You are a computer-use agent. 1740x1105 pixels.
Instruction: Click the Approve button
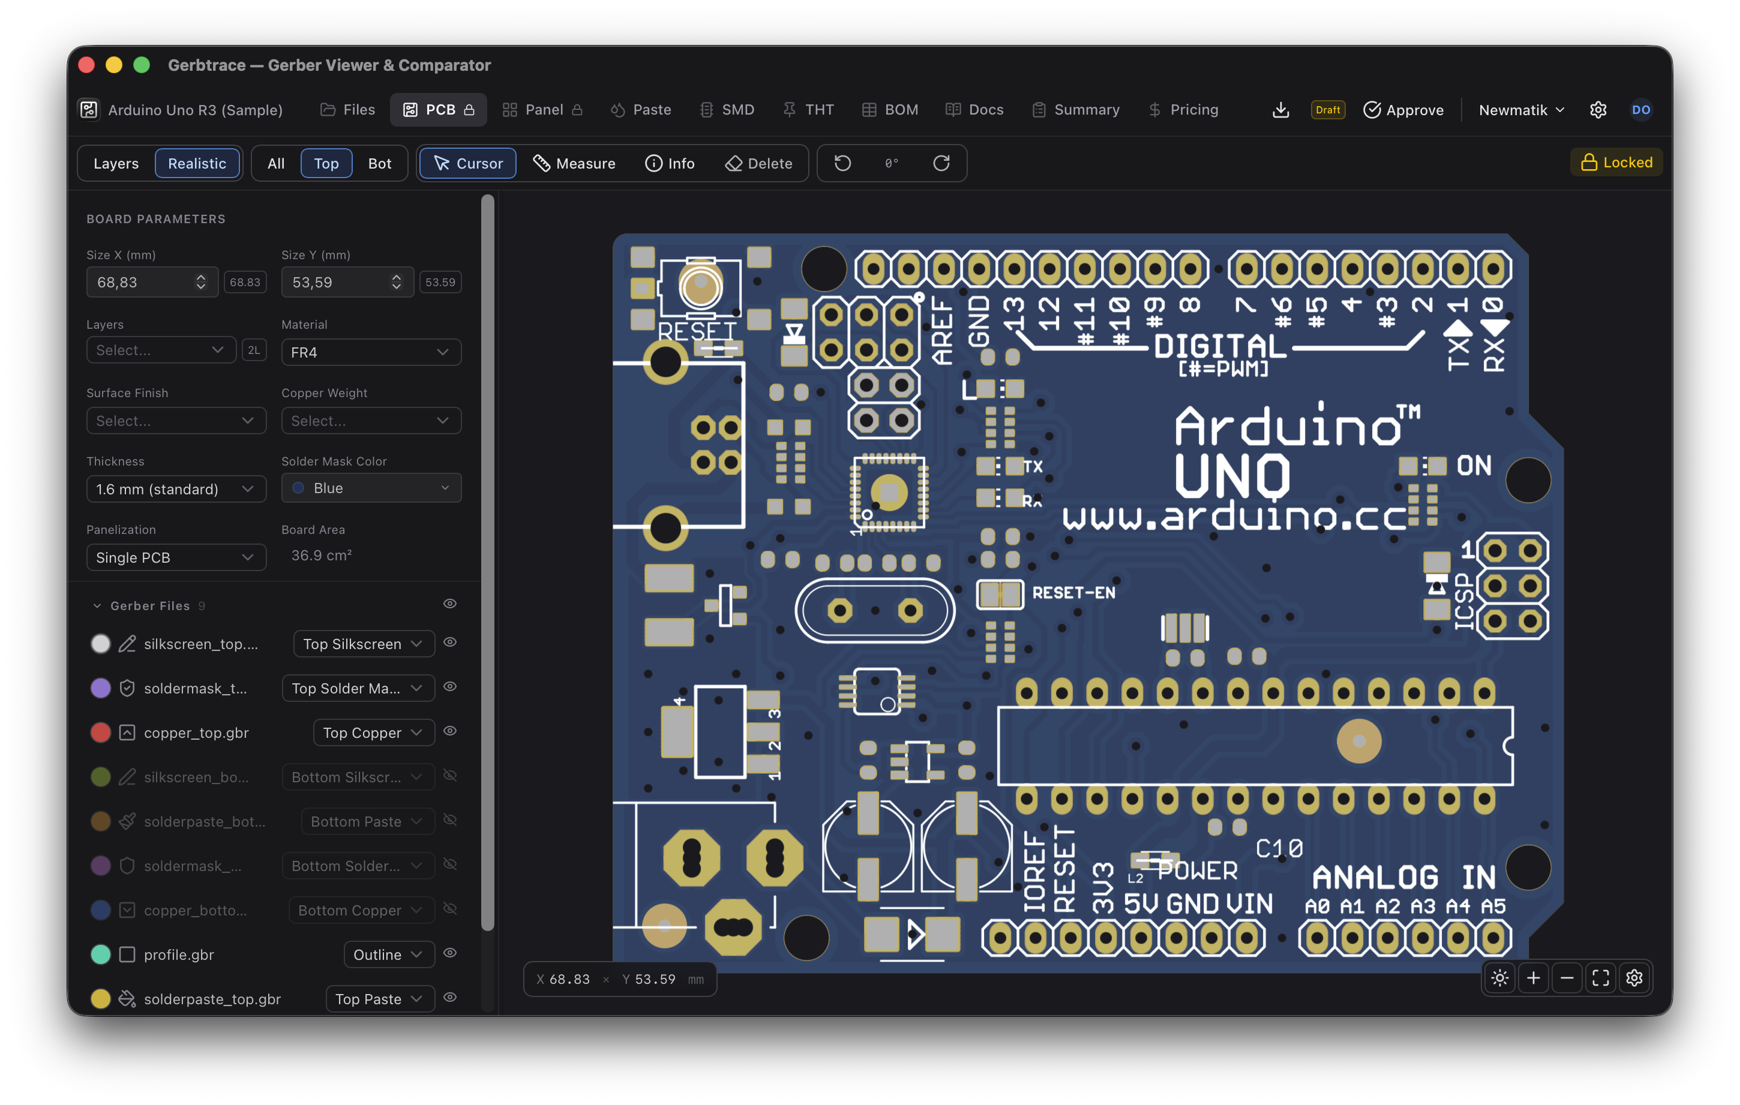[1403, 110]
